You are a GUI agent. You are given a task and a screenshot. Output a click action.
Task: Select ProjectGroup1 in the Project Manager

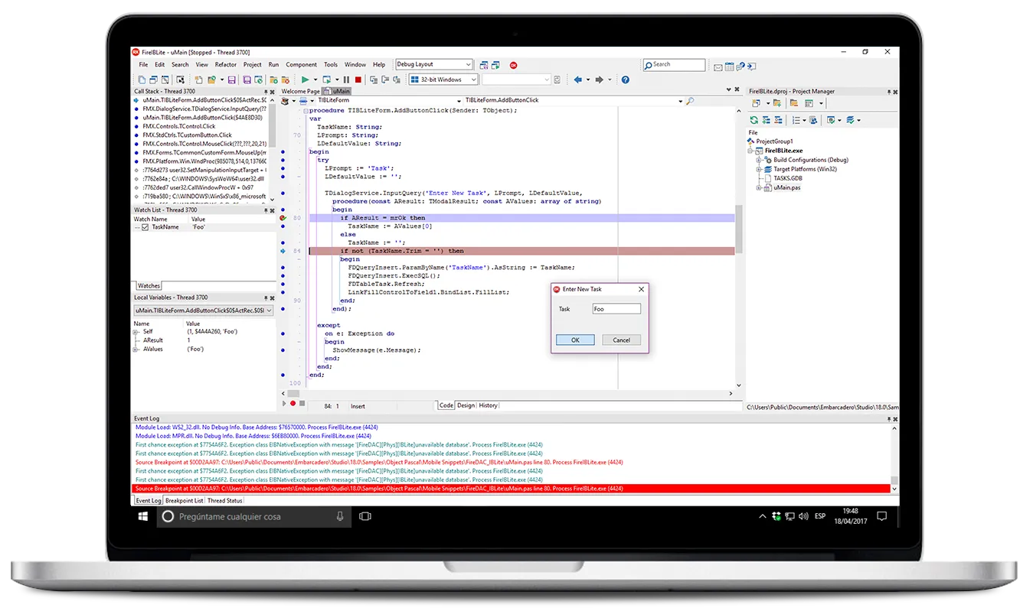[x=774, y=141]
